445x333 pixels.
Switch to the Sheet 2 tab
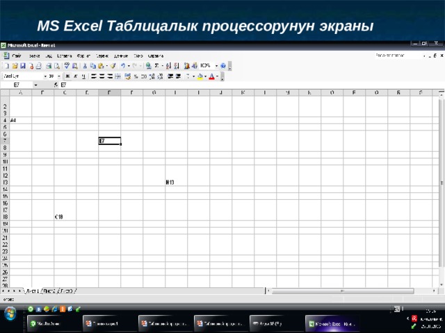tap(49, 291)
